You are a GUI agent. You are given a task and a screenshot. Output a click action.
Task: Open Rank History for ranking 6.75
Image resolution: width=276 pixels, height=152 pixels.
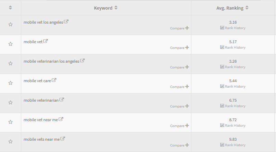pyautogui.click(x=233, y=106)
